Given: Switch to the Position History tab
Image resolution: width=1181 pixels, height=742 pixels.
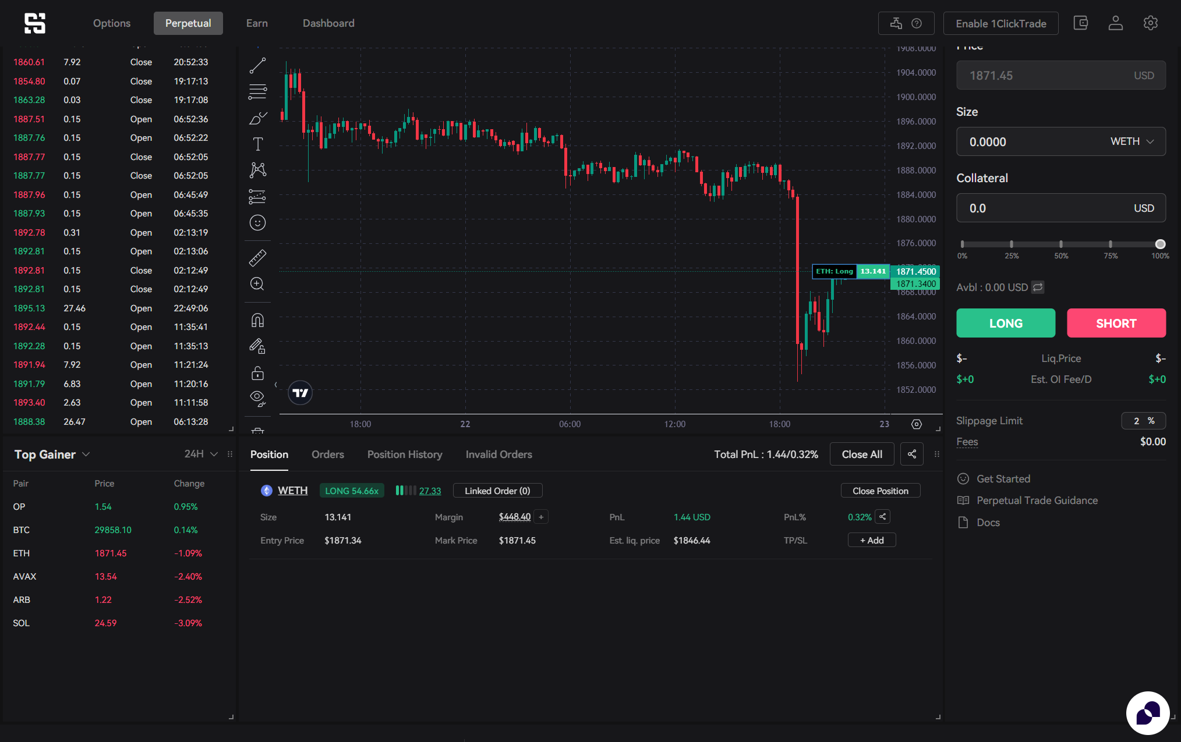Looking at the screenshot, I should tap(405, 455).
